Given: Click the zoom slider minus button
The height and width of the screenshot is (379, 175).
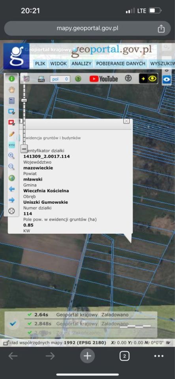Looking at the screenshot, I should 24,149.
